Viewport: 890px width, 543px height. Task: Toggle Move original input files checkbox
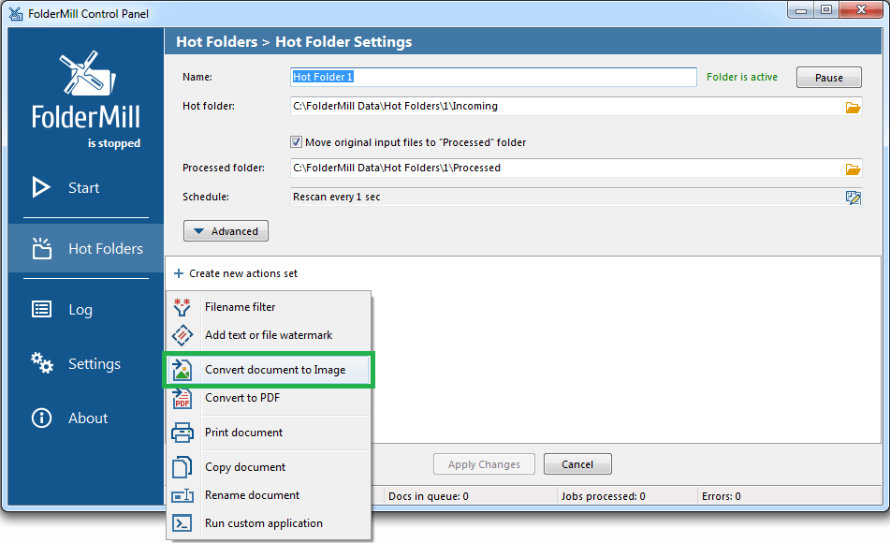[296, 142]
